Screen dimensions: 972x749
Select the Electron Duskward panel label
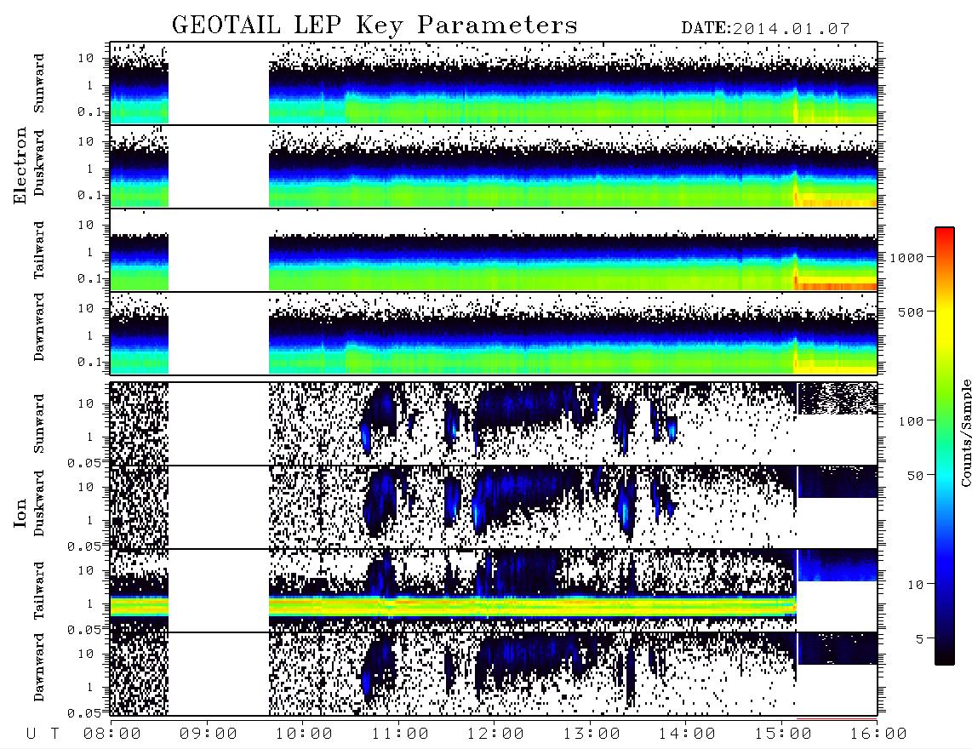pyautogui.click(x=39, y=163)
